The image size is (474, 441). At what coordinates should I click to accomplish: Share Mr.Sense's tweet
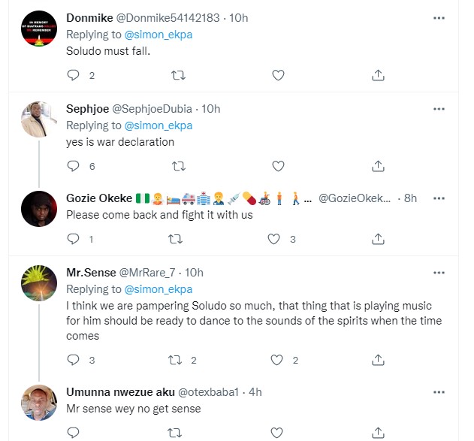click(379, 360)
